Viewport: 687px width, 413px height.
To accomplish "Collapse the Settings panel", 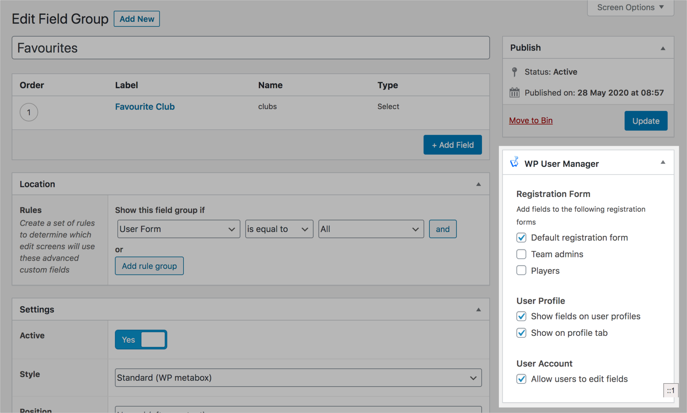I will tap(479, 309).
